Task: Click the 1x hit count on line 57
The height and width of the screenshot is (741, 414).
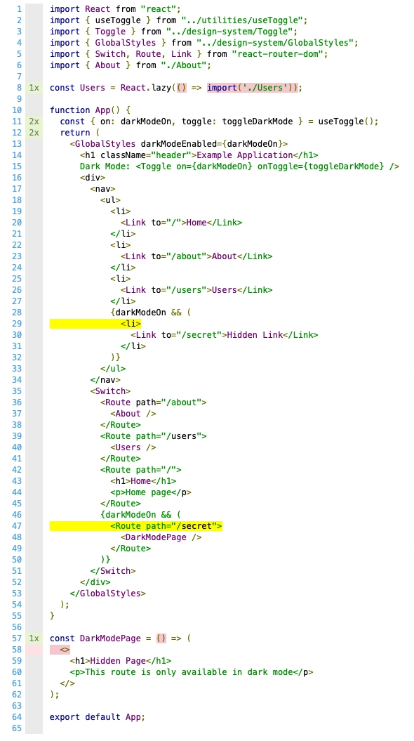Action: [x=34, y=638]
